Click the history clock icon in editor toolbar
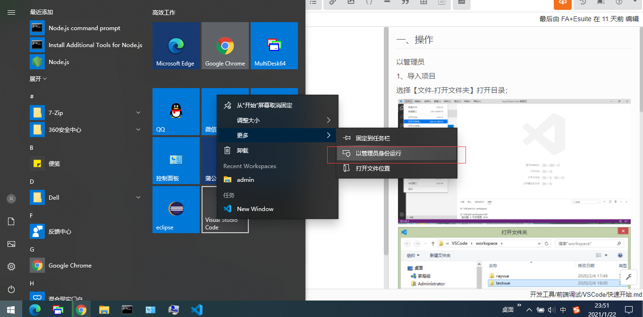643x317 pixels. click(x=583, y=2)
